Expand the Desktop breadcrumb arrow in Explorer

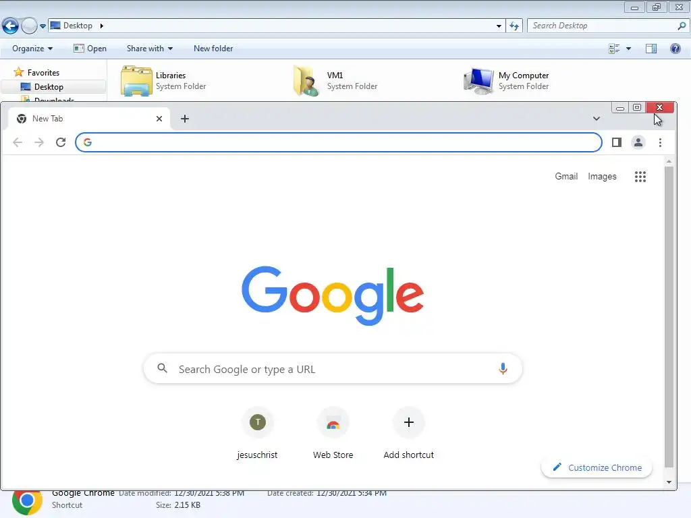pyautogui.click(x=102, y=26)
